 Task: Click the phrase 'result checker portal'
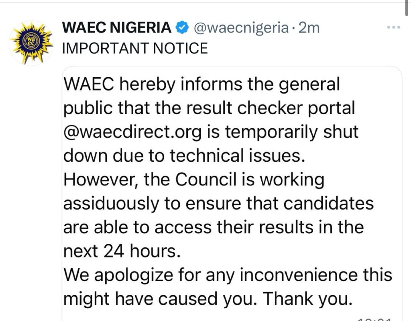coord(270,108)
